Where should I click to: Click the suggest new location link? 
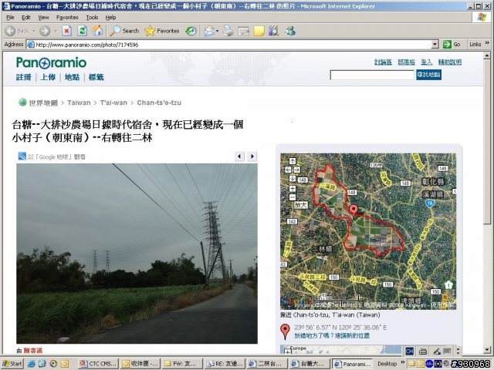point(332,336)
